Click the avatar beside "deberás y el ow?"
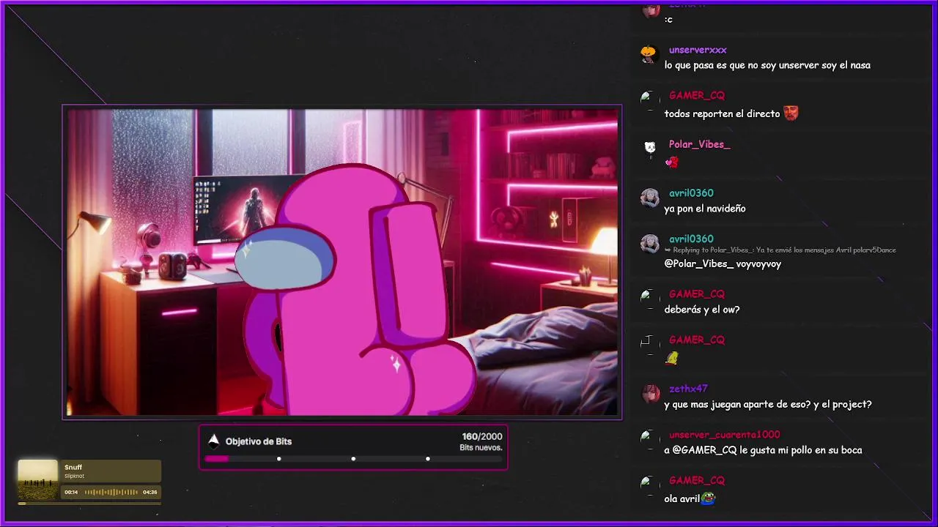This screenshot has height=527, width=938. (x=649, y=297)
